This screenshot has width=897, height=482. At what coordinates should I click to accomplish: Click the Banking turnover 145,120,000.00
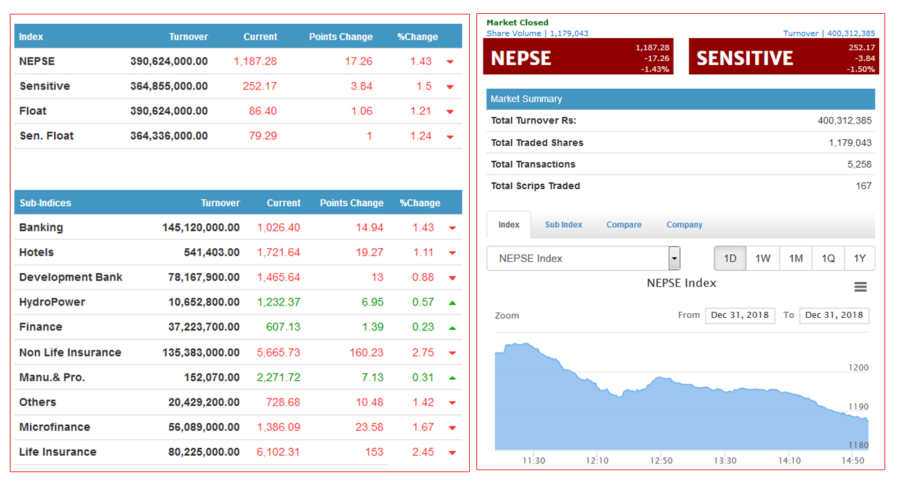coord(201,228)
